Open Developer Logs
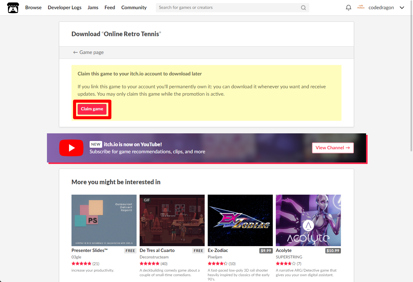This screenshot has width=413, height=282. coord(65,8)
